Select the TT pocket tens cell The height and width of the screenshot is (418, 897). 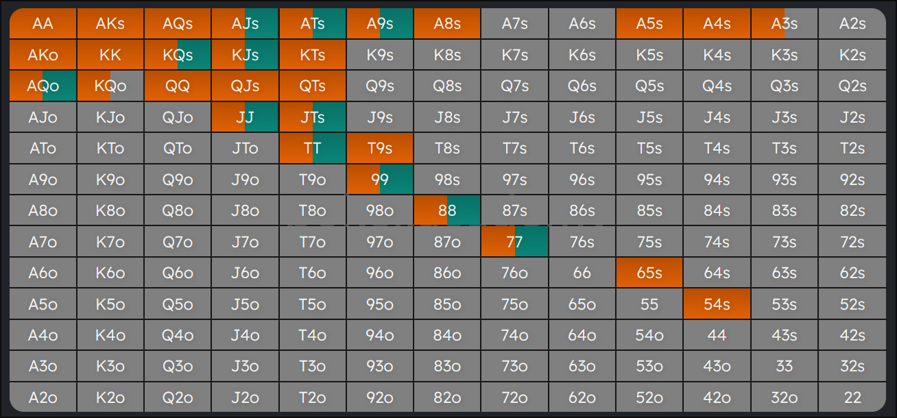[x=312, y=148]
